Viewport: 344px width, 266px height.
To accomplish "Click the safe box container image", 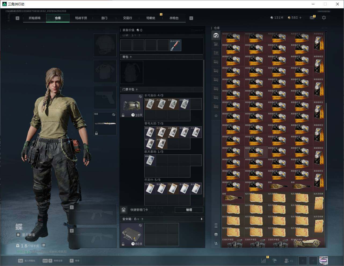I will point(132,235).
